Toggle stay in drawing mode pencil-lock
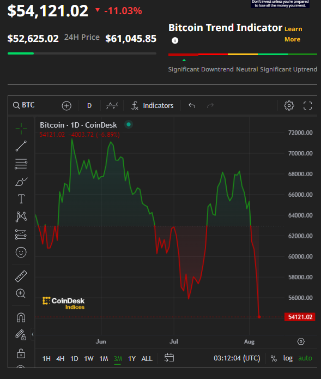321x379 pixels. pyautogui.click(x=21, y=335)
